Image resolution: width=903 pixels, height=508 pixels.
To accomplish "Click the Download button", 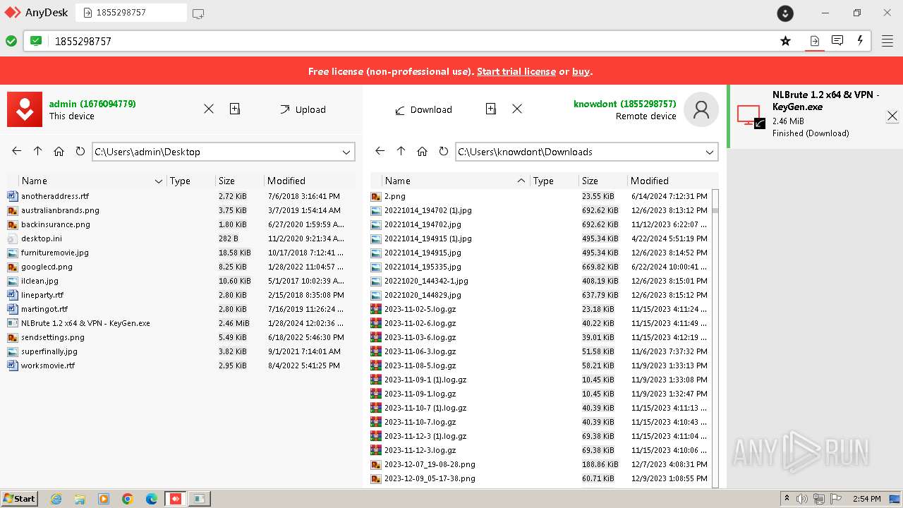I will click(x=423, y=109).
